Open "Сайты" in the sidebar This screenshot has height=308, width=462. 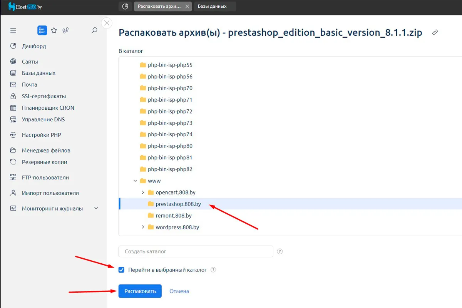pyautogui.click(x=30, y=62)
